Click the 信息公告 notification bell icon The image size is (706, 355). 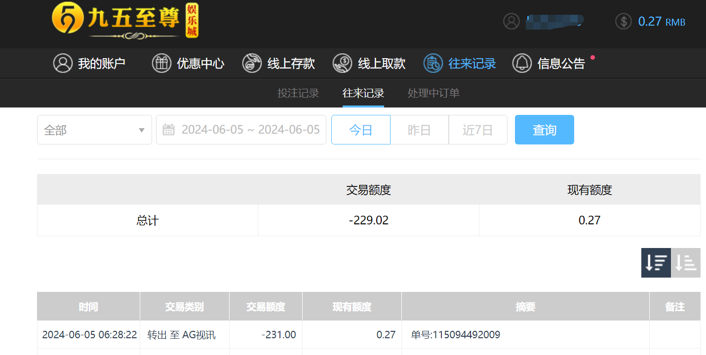522,63
